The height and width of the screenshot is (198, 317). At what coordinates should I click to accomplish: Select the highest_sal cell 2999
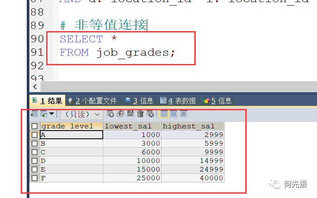pos(193,135)
